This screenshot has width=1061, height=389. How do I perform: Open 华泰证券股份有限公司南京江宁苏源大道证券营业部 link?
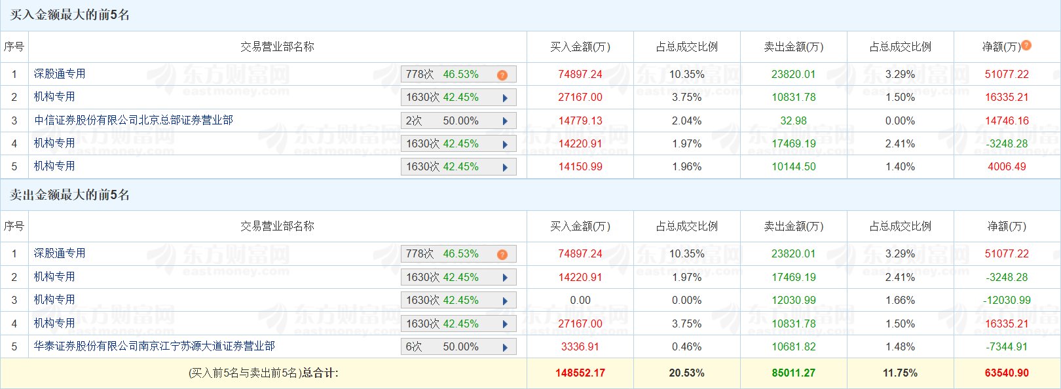[155, 346]
